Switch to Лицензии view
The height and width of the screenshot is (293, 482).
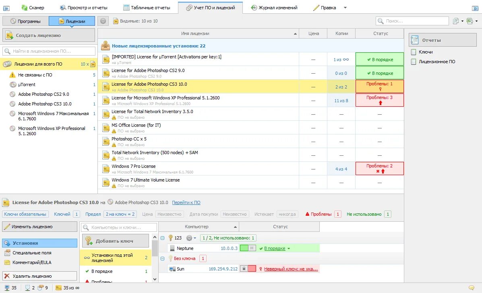(72, 21)
